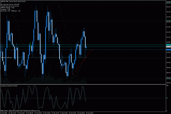The image size is (171, 114).
Task: Click the 'Time for next bar' readout
Action: click(x=10, y=6)
